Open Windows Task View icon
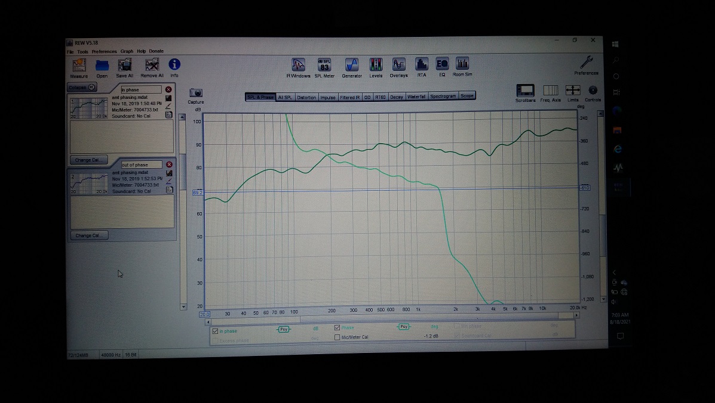Image resolution: width=715 pixels, height=403 pixels. tap(616, 92)
